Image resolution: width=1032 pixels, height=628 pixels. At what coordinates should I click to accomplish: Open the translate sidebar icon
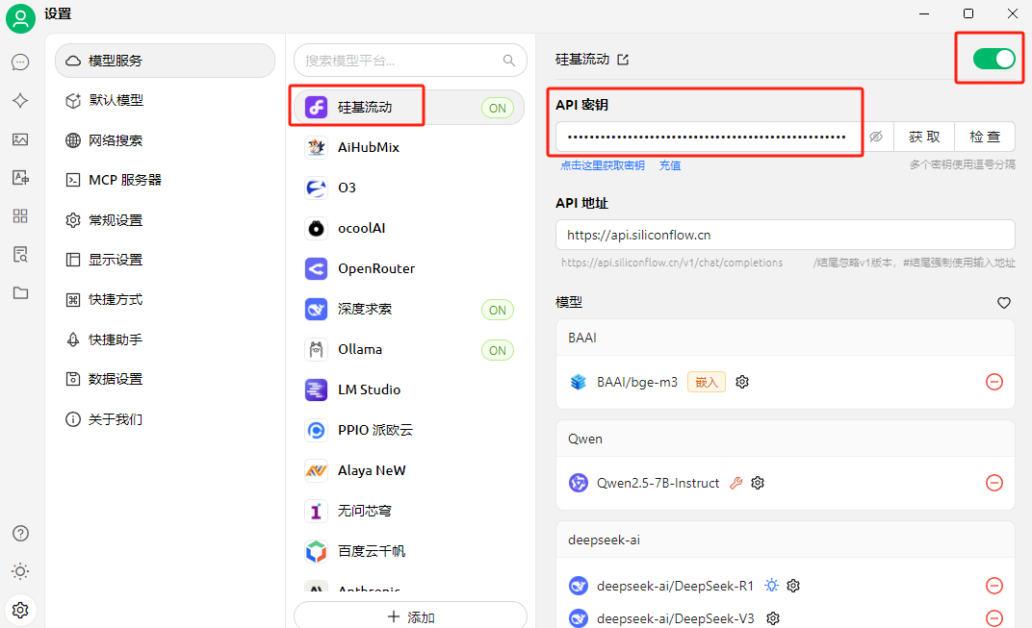tap(20, 178)
